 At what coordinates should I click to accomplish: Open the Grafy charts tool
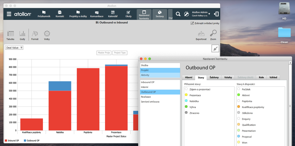pos(22,35)
